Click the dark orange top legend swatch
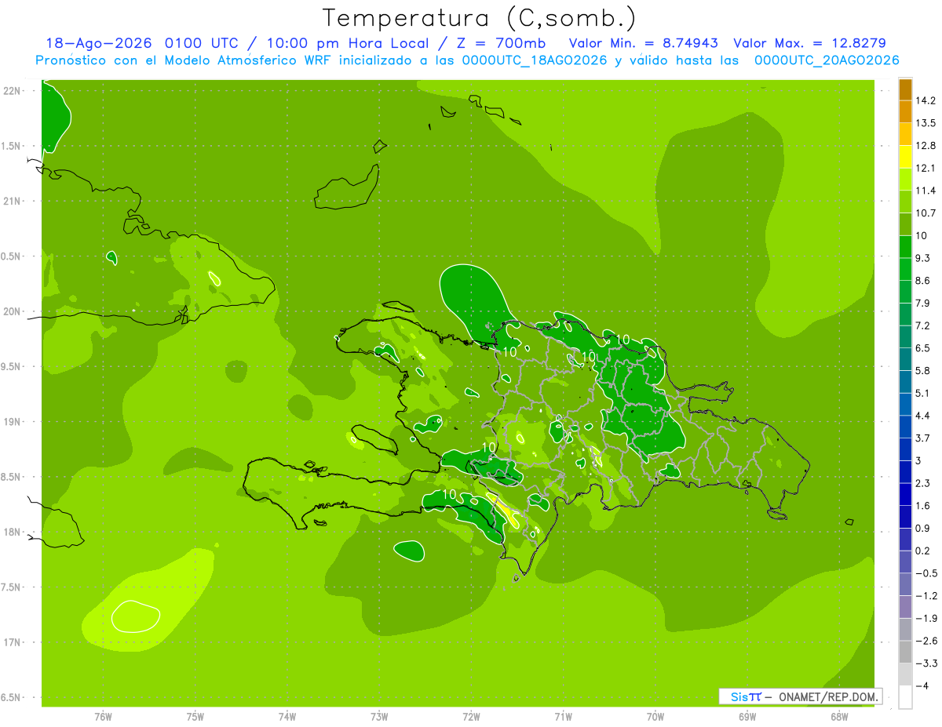The height and width of the screenshot is (727, 942). click(905, 89)
